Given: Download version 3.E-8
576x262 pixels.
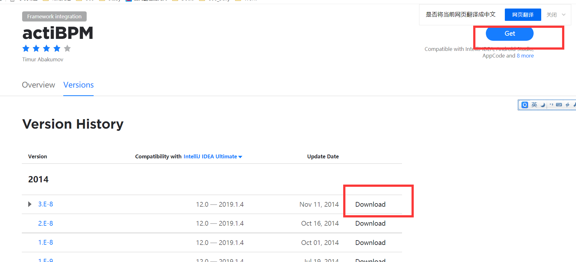Looking at the screenshot, I should click(370, 204).
